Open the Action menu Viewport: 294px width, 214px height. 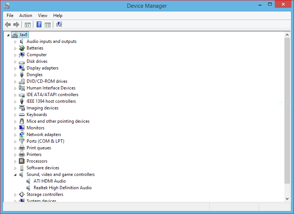(26, 16)
